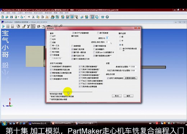
Task: Click the 確定 OK button
Action: point(128,96)
